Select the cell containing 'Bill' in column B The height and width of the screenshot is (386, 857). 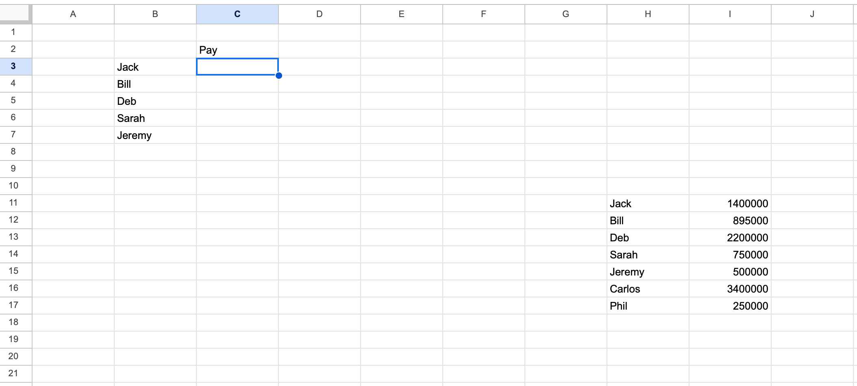click(x=154, y=84)
